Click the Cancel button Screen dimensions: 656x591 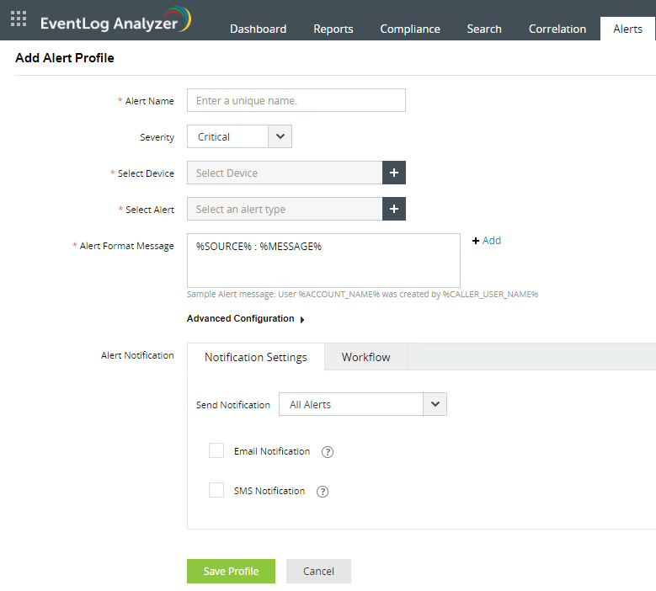[x=318, y=571]
